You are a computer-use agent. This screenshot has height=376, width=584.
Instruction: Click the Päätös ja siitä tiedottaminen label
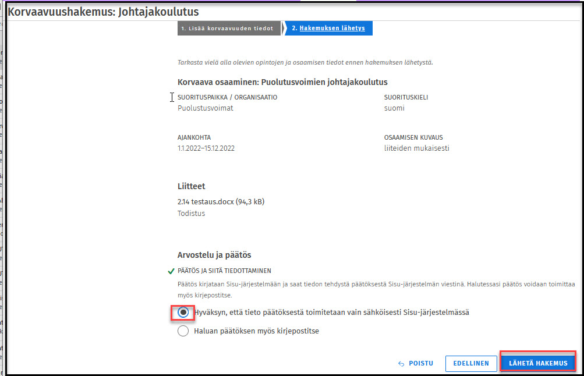(x=224, y=271)
